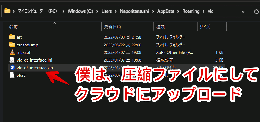Select the vlcrc file name
Viewport: 261px width, 122px height.
(21, 75)
